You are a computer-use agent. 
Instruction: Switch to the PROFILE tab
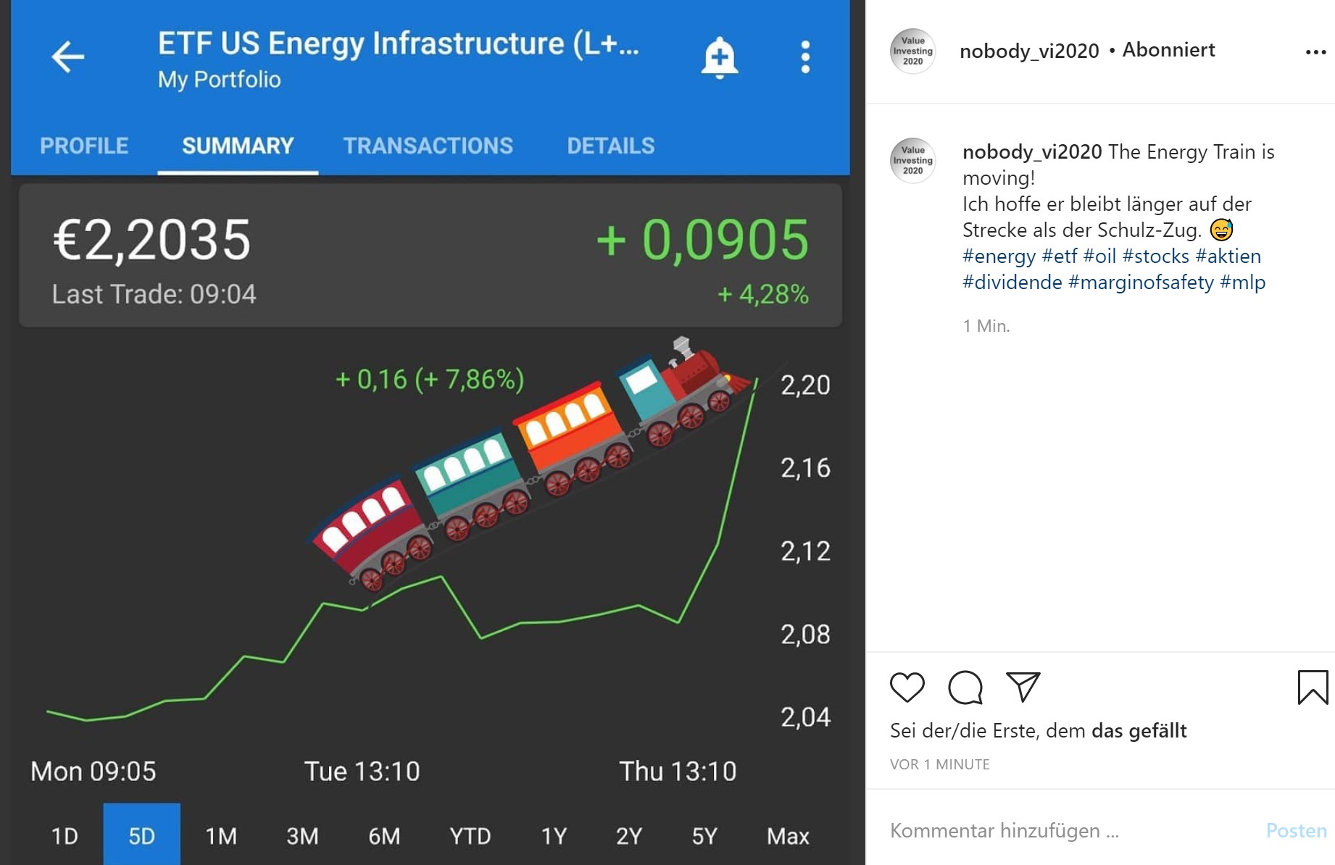point(84,146)
